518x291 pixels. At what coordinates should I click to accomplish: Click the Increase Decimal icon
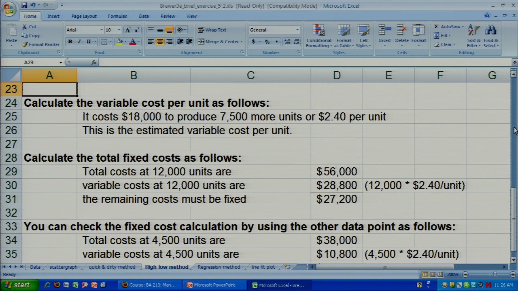(287, 42)
